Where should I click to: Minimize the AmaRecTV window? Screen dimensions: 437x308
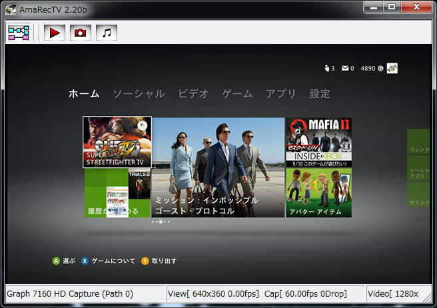[374, 7]
